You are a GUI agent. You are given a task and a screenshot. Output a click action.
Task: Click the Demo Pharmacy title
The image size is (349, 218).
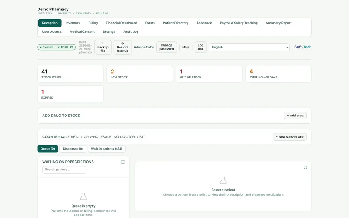pyautogui.click(x=53, y=9)
